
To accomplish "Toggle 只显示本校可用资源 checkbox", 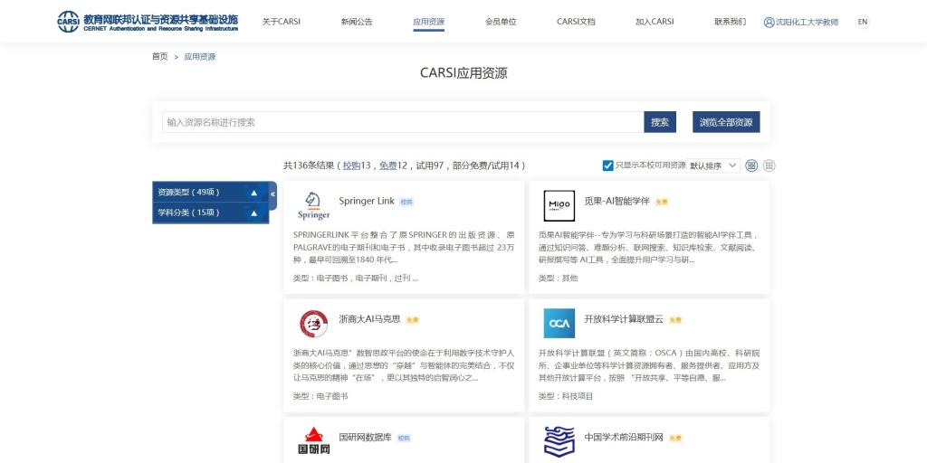I will click(x=607, y=165).
